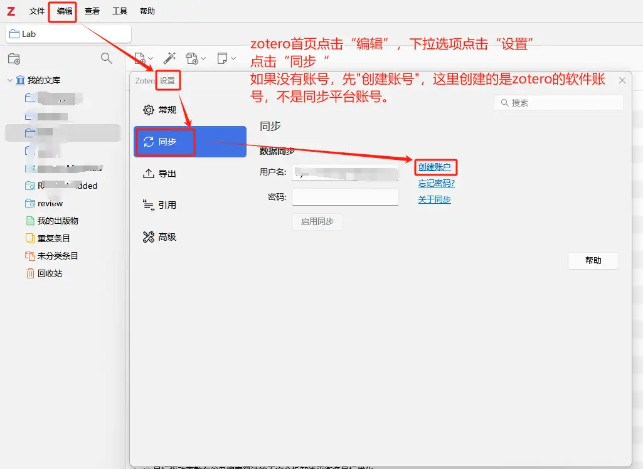Focus the 用户名 input field
The image size is (643, 469).
click(345, 172)
